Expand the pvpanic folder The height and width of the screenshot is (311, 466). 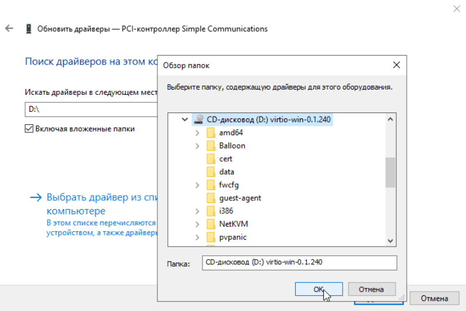(197, 237)
